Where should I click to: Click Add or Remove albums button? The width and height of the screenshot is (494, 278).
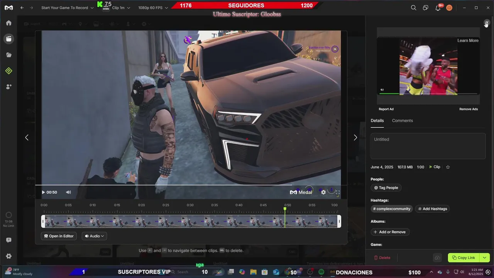point(390,232)
